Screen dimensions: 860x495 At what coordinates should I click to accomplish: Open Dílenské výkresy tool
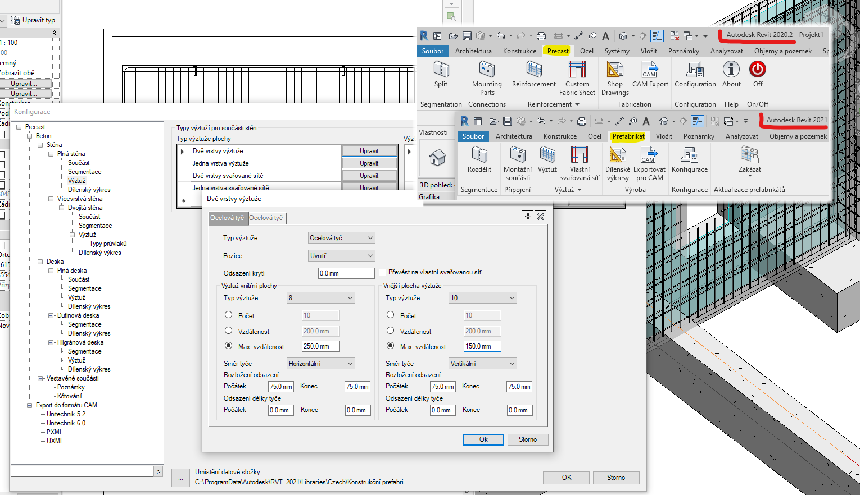pos(618,154)
